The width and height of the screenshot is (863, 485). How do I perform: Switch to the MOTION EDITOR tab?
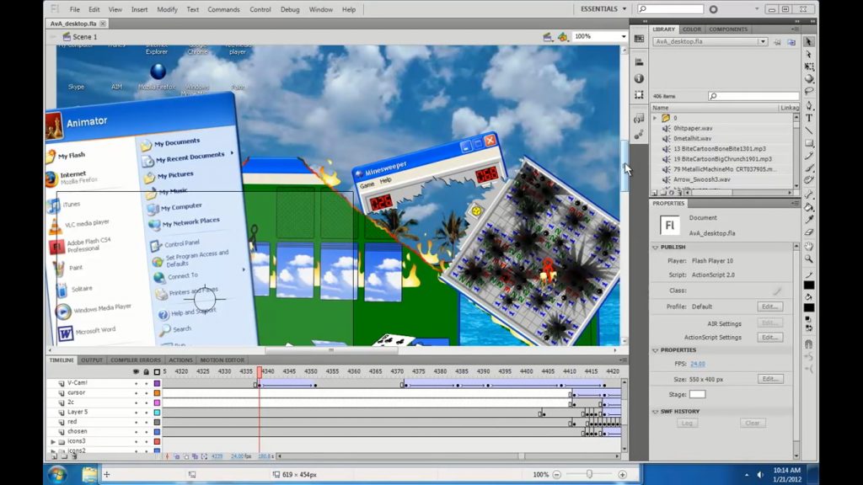coord(222,360)
